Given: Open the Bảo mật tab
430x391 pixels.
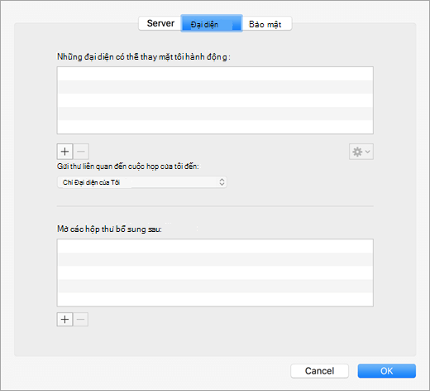Looking at the screenshot, I should point(266,24).
